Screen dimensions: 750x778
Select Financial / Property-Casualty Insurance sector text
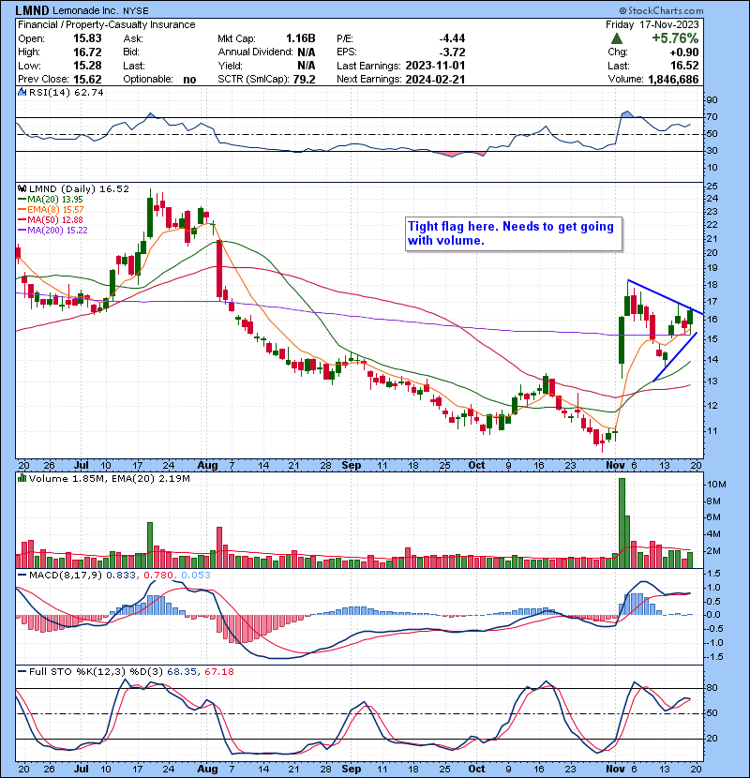pos(107,24)
